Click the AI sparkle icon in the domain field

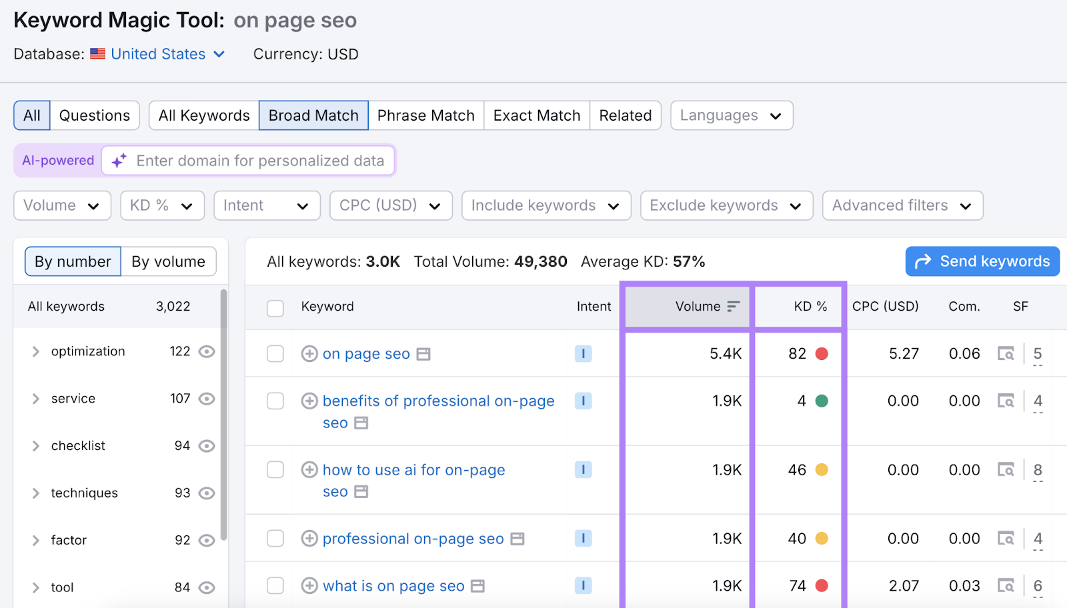coord(118,161)
